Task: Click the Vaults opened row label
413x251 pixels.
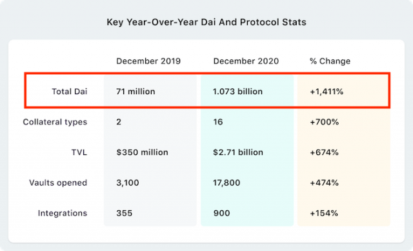Action: click(x=58, y=183)
